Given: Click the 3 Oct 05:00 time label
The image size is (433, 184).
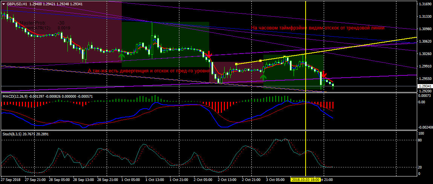Looking at the screenshot, I should (275, 179).
